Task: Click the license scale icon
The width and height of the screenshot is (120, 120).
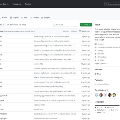Action: tap(95, 47)
